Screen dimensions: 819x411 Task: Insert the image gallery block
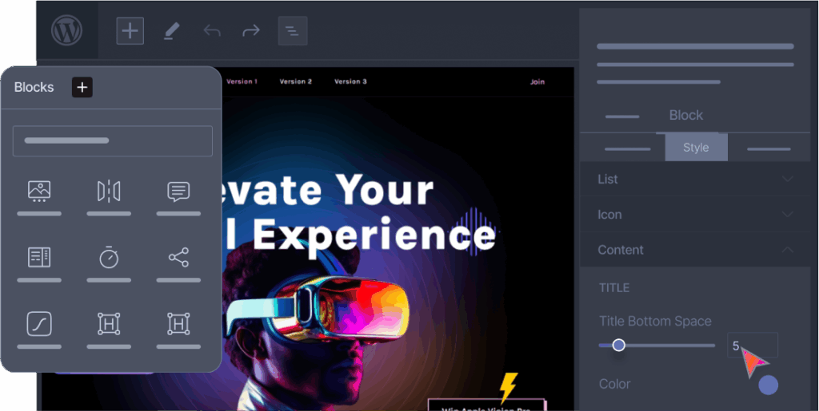(39, 192)
